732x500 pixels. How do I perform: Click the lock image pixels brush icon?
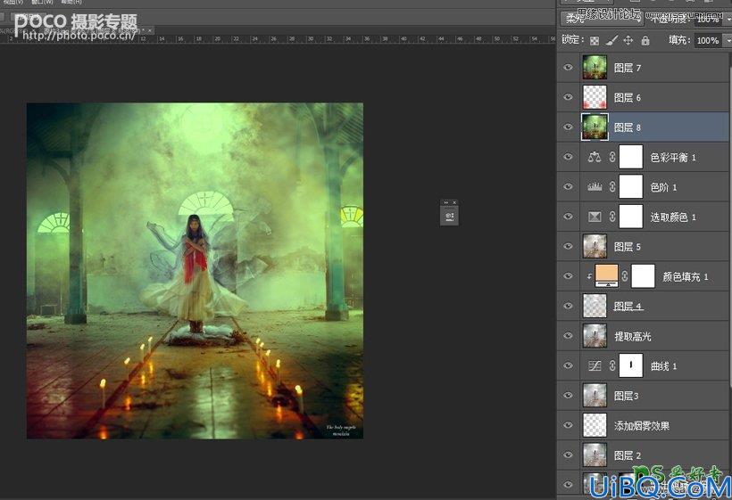(611, 40)
